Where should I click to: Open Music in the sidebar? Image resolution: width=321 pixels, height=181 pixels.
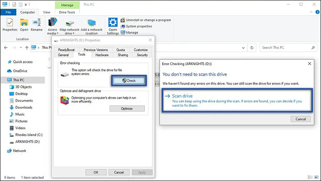[x=17, y=114]
